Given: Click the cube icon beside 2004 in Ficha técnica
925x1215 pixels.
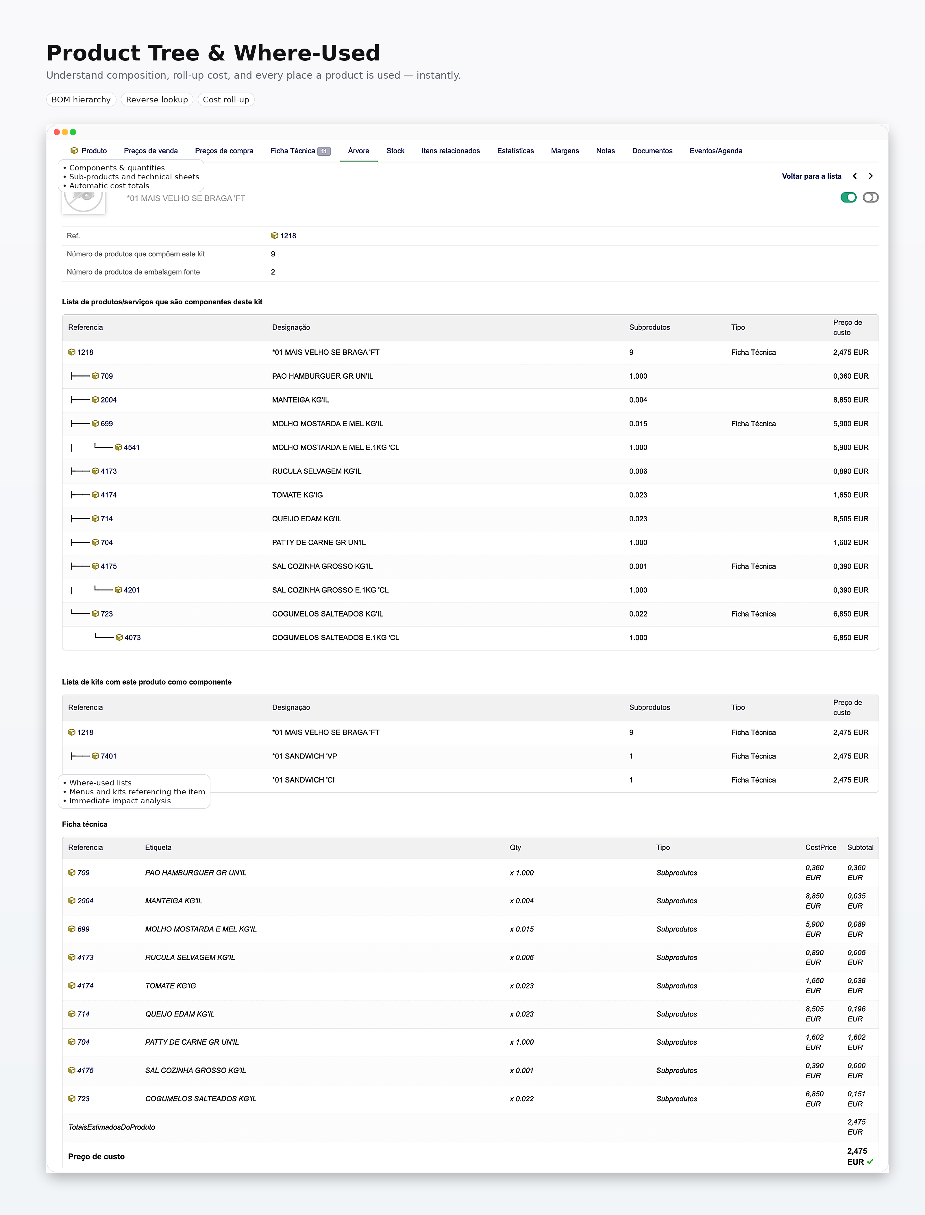Looking at the screenshot, I should tap(72, 900).
